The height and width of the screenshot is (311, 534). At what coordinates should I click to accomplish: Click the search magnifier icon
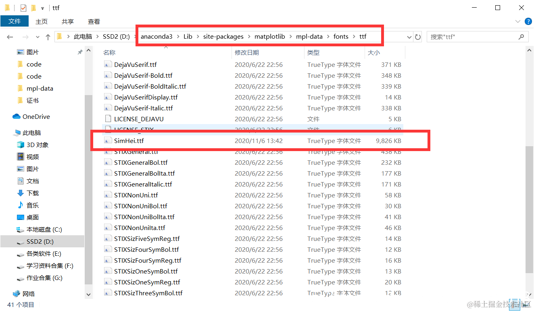[521, 37]
